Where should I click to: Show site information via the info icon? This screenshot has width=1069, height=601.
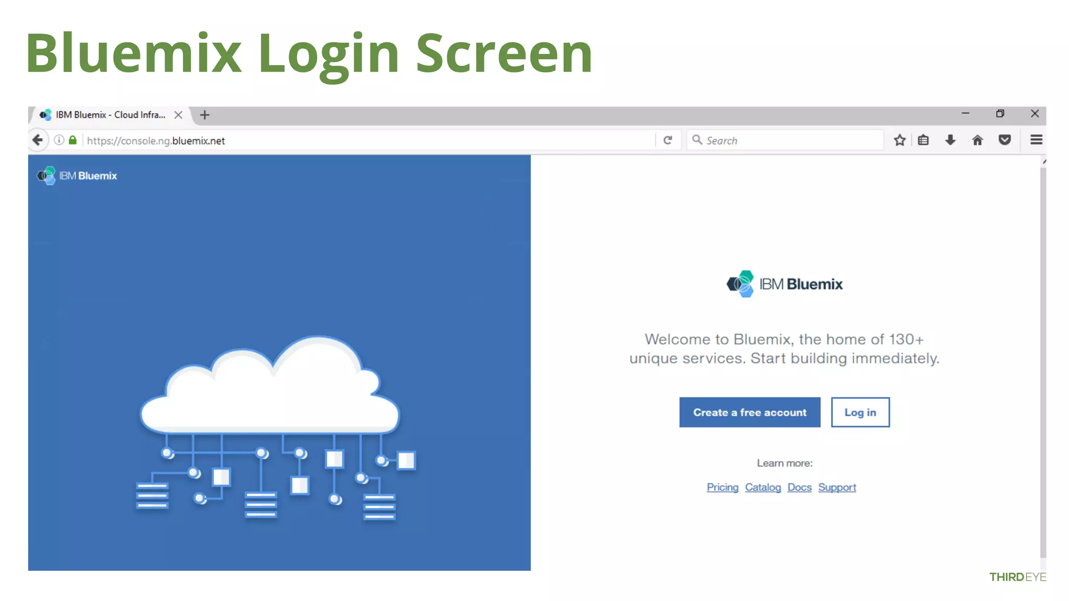(59, 140)
